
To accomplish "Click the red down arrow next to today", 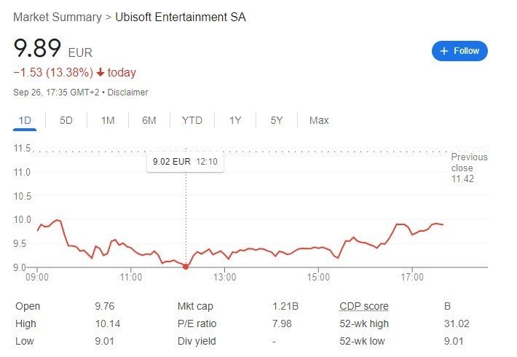I will (100, 72).
